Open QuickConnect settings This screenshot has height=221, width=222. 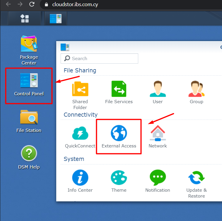[x=80, y=137]
